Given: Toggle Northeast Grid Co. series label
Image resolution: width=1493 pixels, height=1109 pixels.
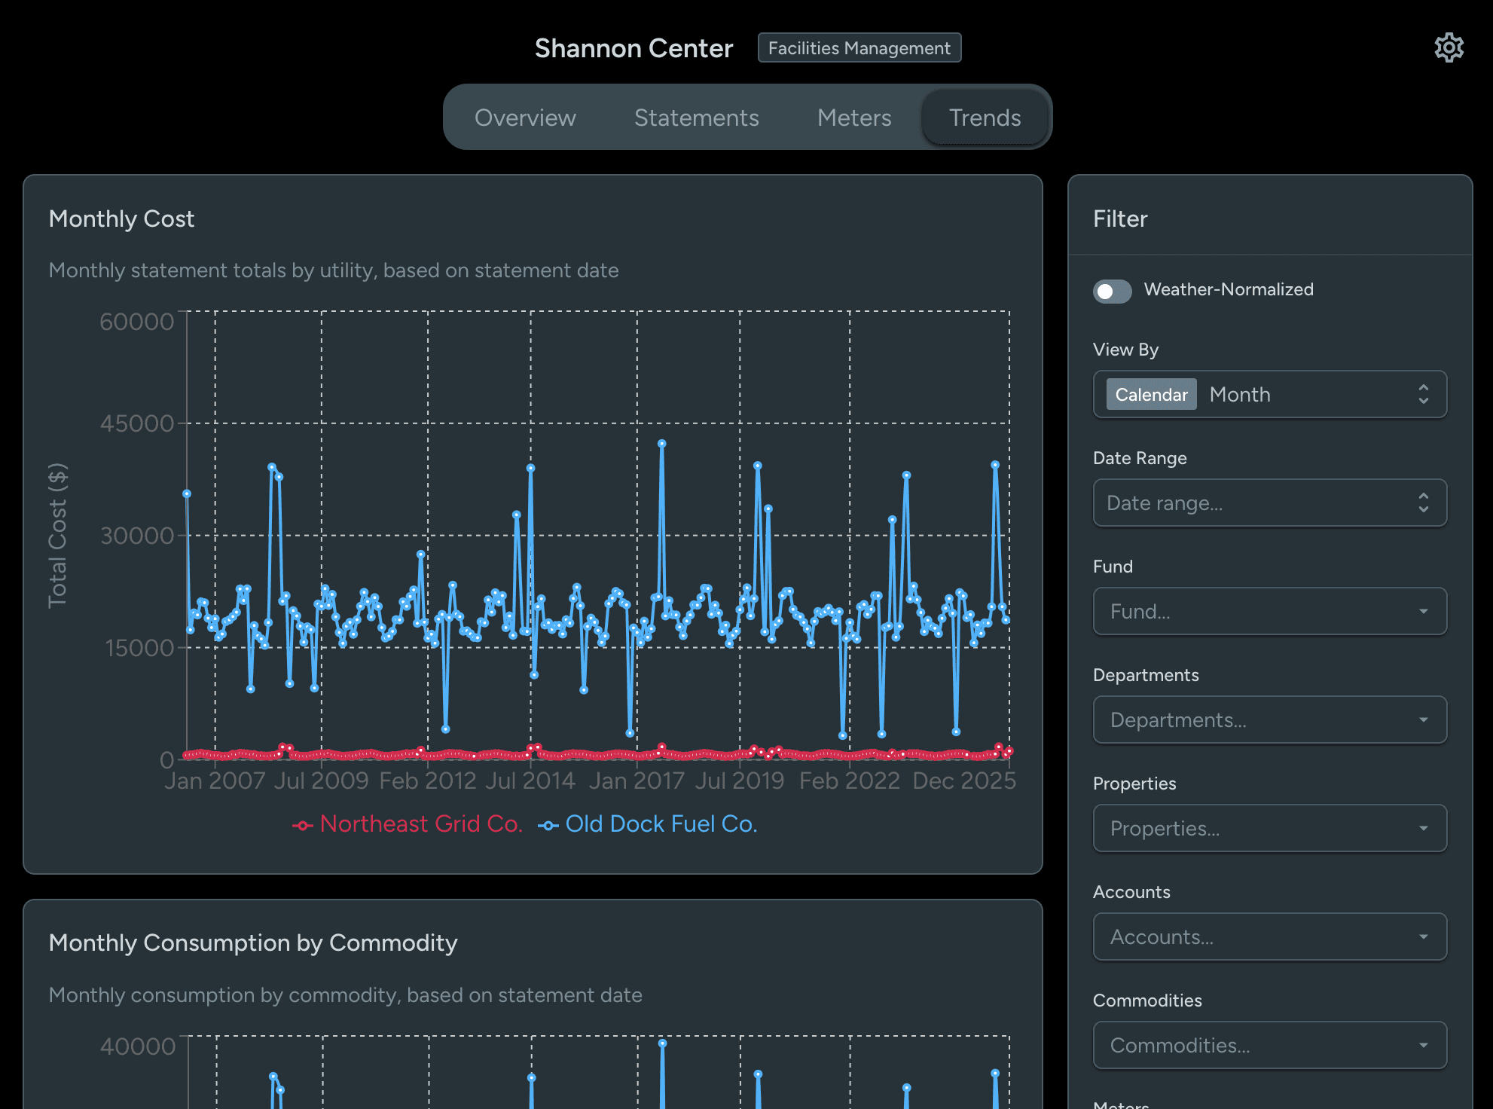Looking at the screenshot, I should click(420, 824).
